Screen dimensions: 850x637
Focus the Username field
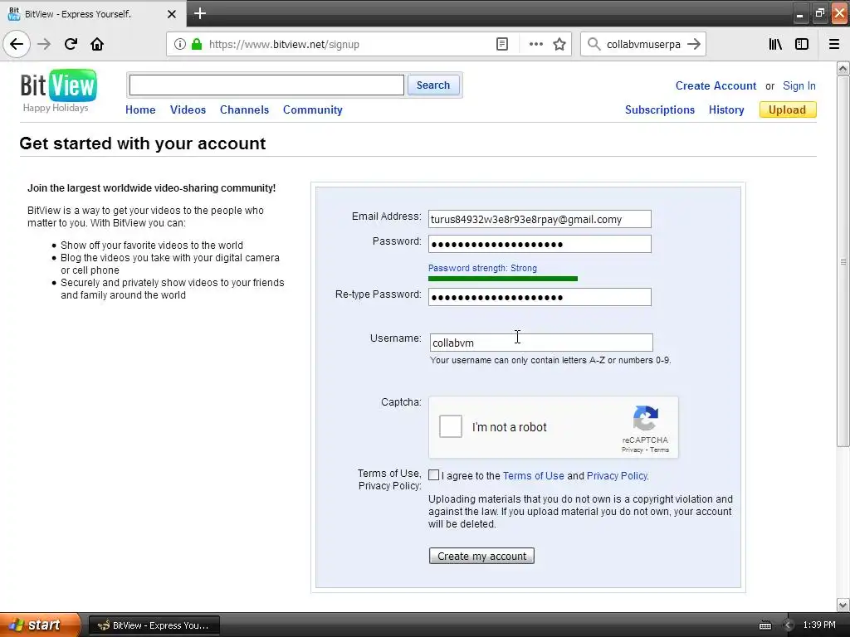541,343
